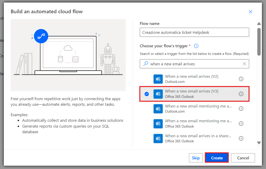266x169 pixels.
Task: Click icon of shared mailbox email trigger
Action: pos(158,139)
